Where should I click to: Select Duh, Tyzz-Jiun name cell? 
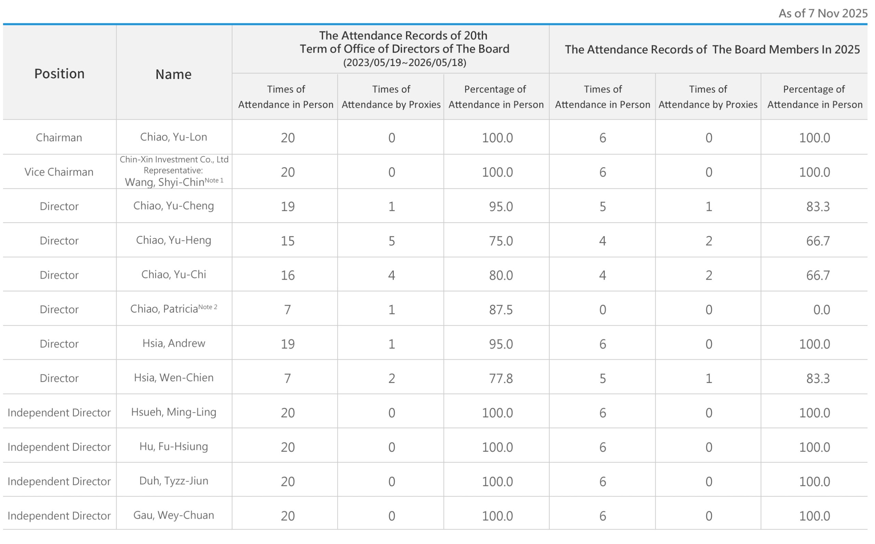[x=173, y=481]
